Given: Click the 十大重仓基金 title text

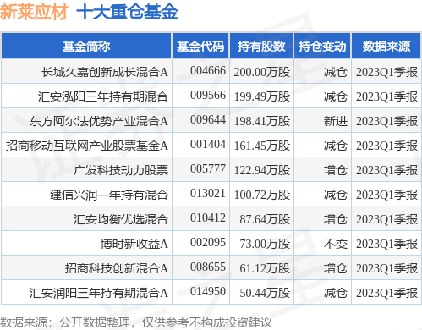Looking at the screenshot, I should [127, 12].
